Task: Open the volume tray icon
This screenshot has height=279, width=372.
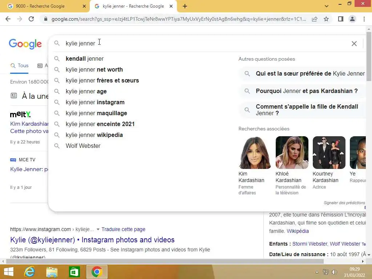Action: (334, 272)
